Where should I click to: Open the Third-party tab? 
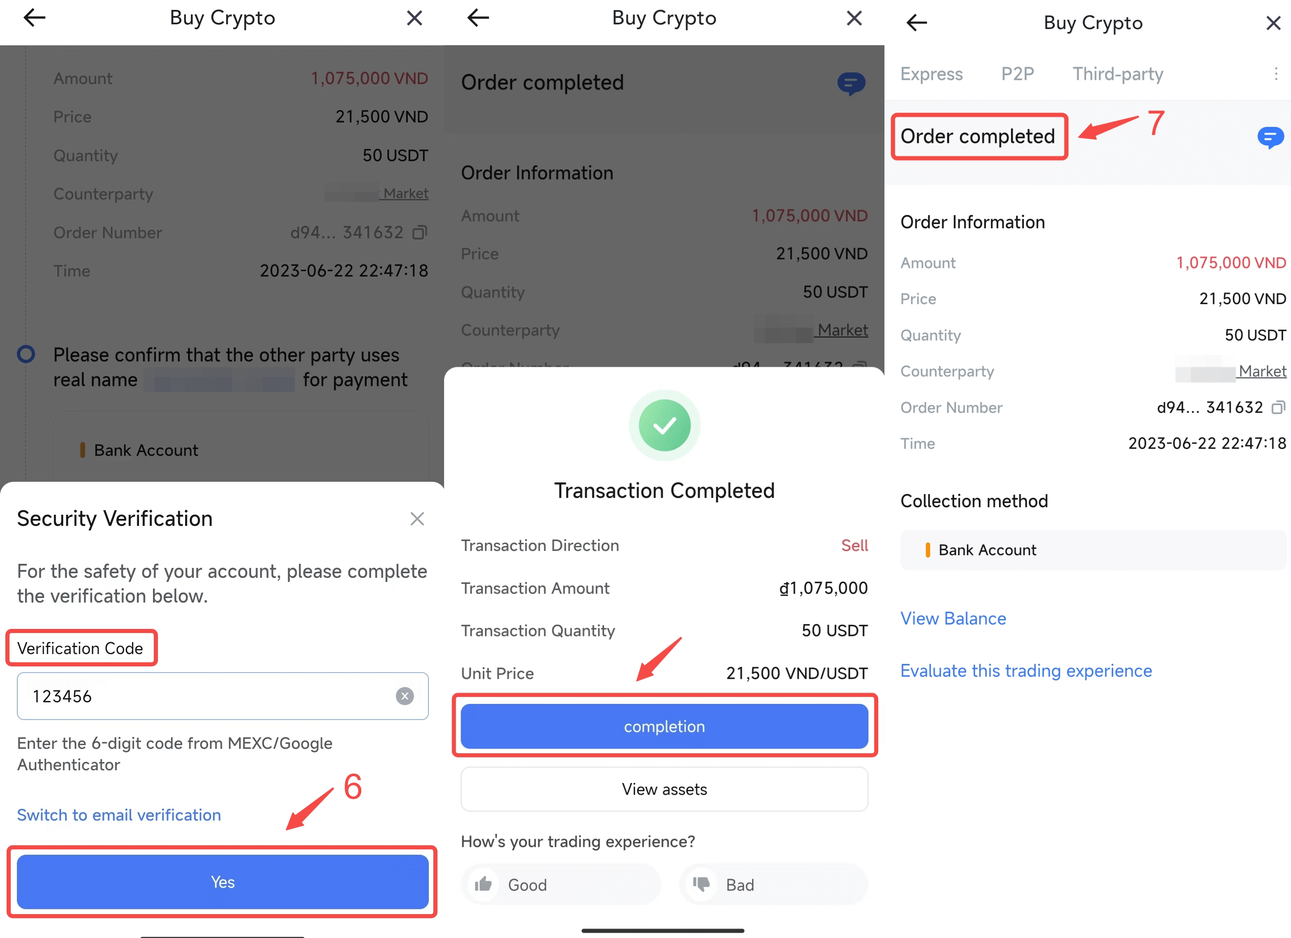1117,74
